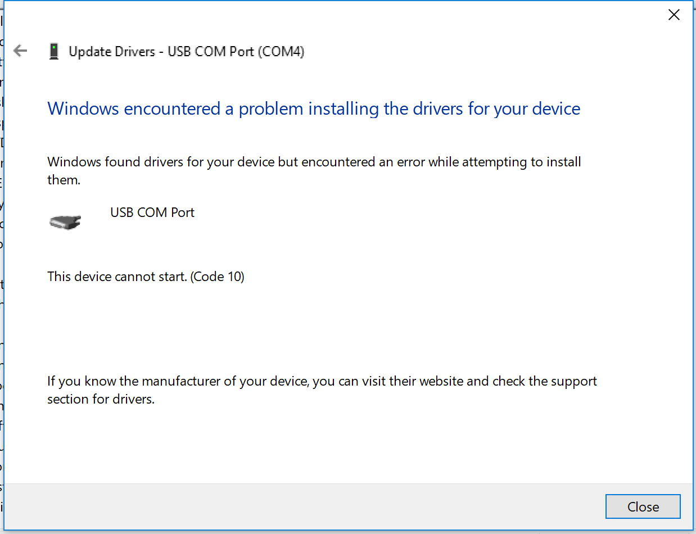Image resolution: width=696 pixels, height=534 pixels.
Task: Click the 'If you know the manufacturer' hint line
Action: coord(322,382)
